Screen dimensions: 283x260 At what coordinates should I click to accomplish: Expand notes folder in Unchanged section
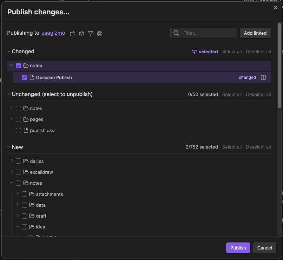[12, 108]
